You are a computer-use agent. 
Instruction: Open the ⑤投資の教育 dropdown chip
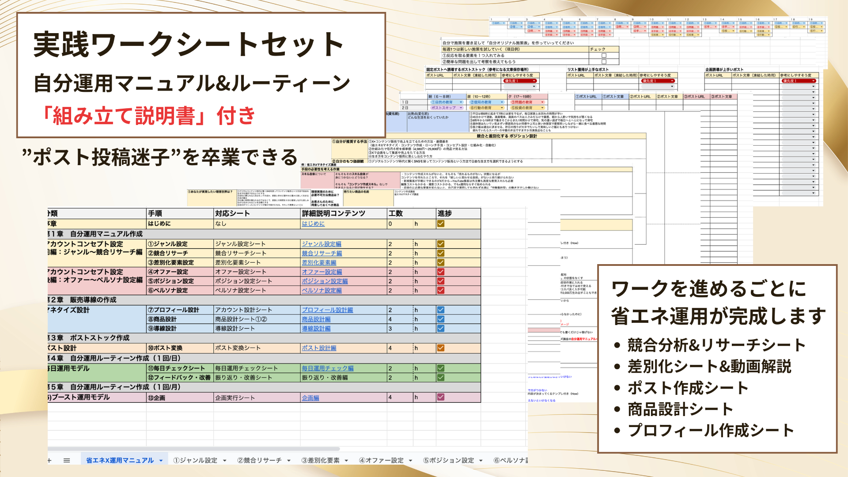tap(527, 108)
